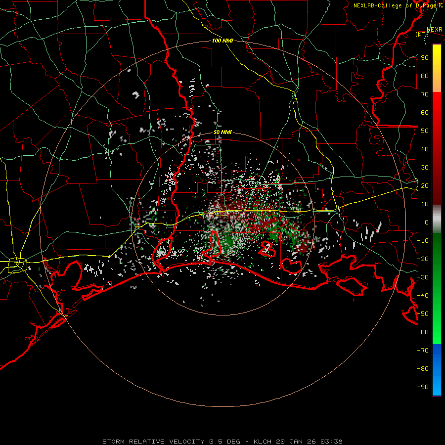The width and height of the screenshot is (445, 445).
Task: Click the "50" value on velocity scale
Action: [x=425, y=131]
